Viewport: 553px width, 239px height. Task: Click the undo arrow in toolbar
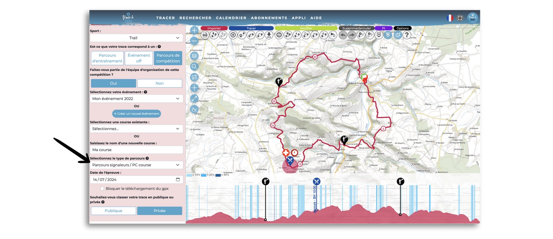343,35
